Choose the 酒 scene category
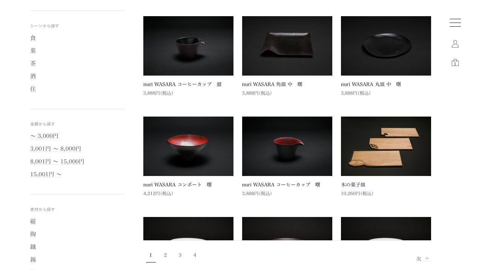 click(x=33, y=76)
